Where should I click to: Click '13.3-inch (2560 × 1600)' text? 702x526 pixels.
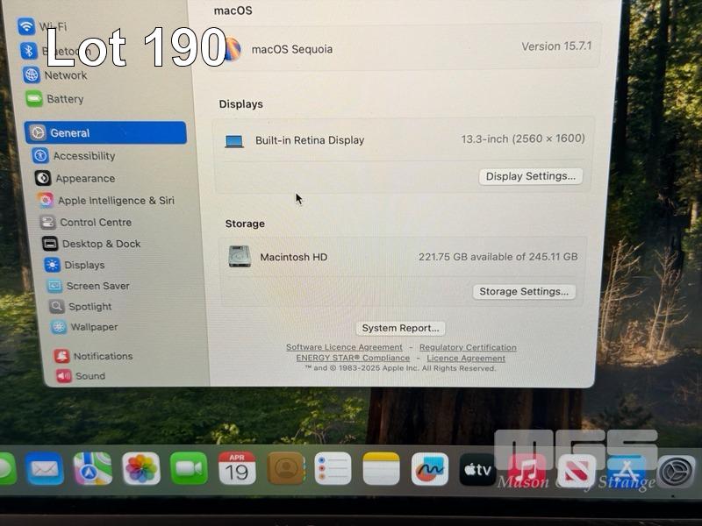[523, 139]
